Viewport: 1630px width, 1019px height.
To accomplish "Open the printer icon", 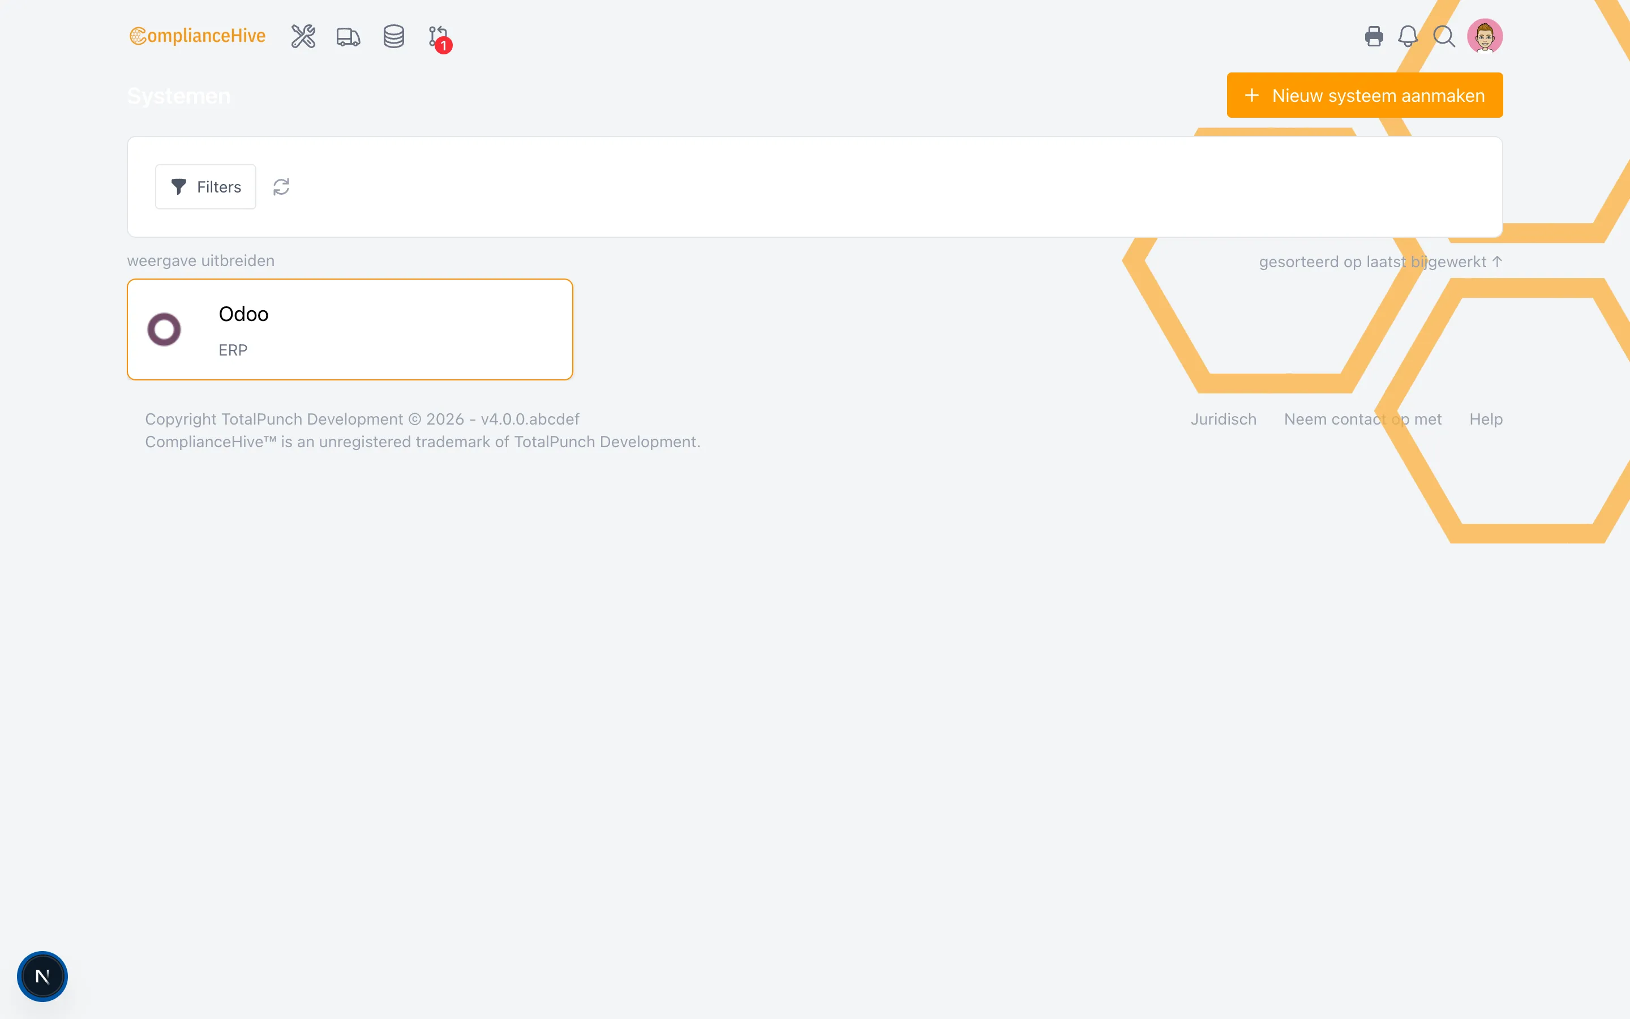I will point(1374,37).
